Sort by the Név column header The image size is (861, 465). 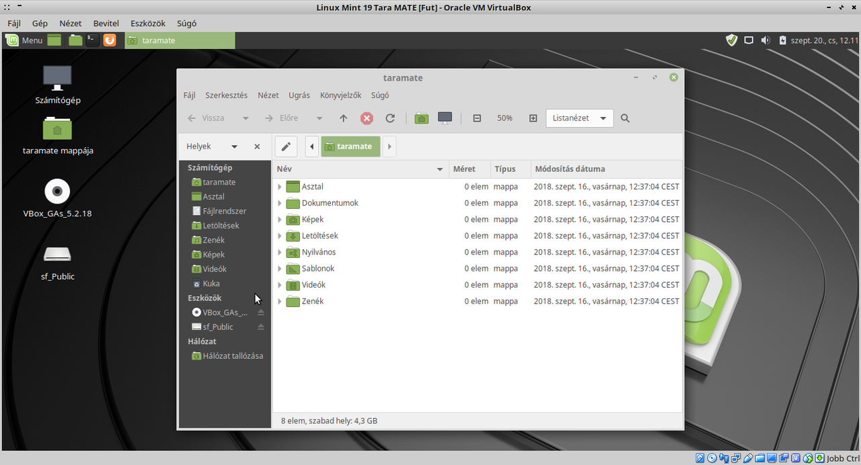(x=361, y=169)
